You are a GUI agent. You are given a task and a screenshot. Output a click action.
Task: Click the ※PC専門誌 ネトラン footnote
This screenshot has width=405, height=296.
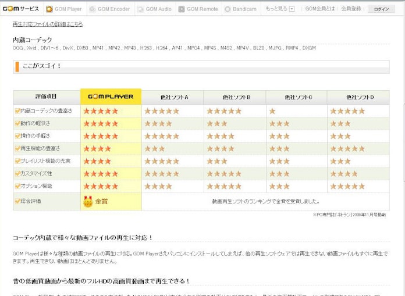pyautogui.click(x=350, y=215)
